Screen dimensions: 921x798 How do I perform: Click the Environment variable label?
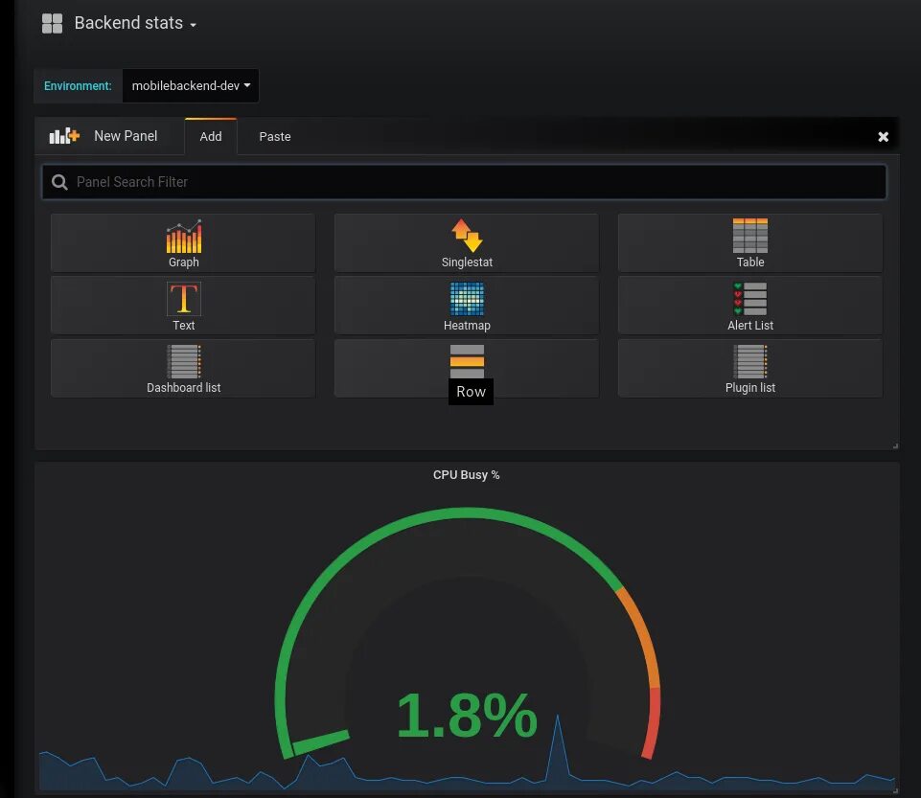(x=78, y=85)
